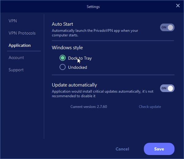Select the Dock to Tray radio button

pyautogui.click(x=63, y=58)
